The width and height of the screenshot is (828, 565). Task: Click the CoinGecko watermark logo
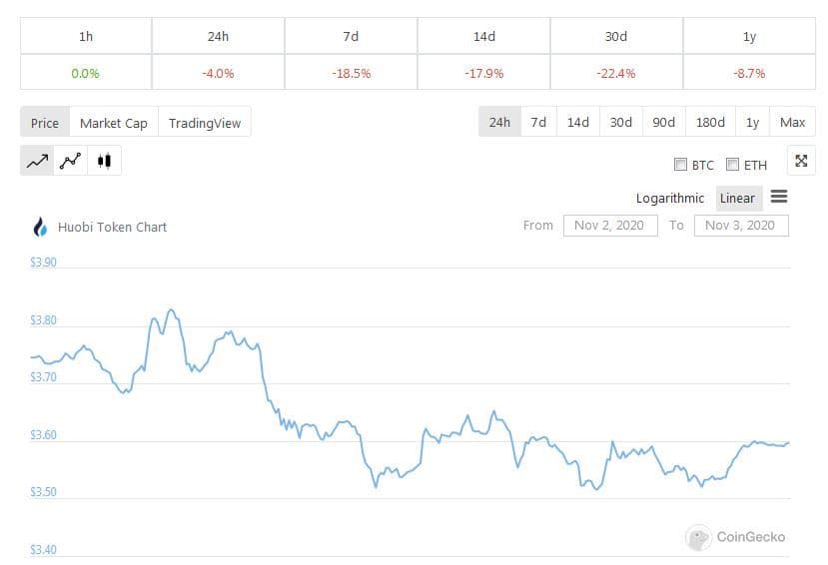pyautogui.click(x=698, y=537)
